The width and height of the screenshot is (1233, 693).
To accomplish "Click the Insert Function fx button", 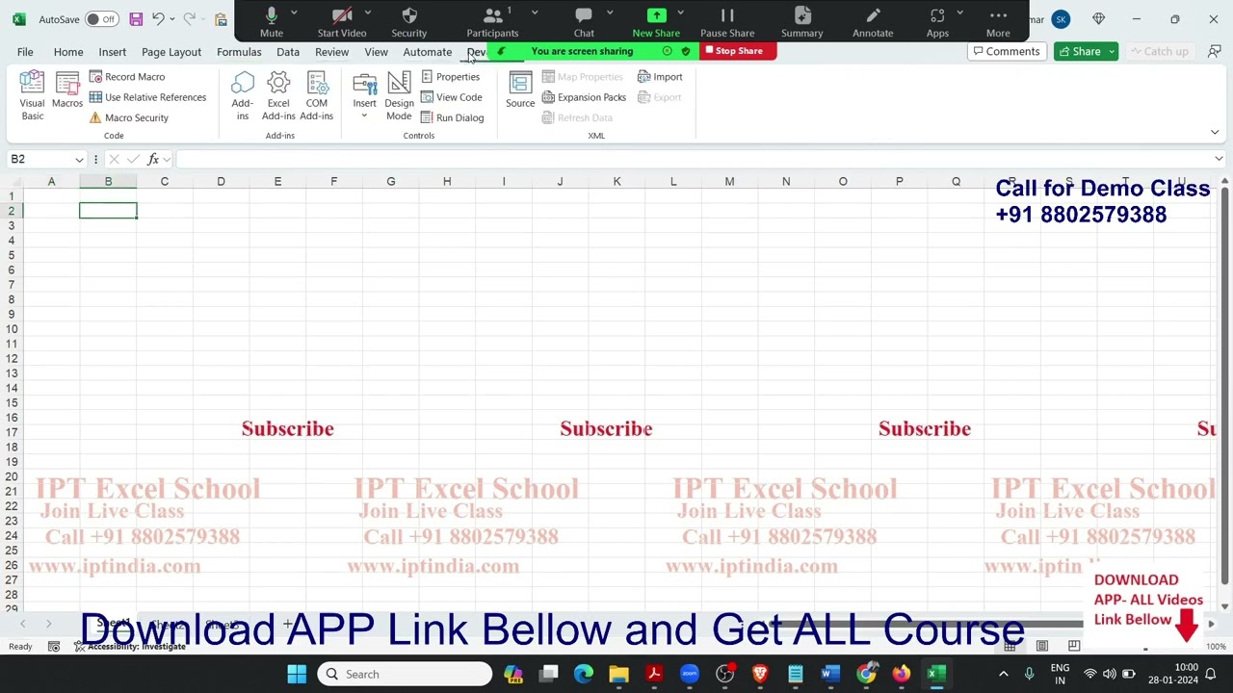I will [153, 159].
